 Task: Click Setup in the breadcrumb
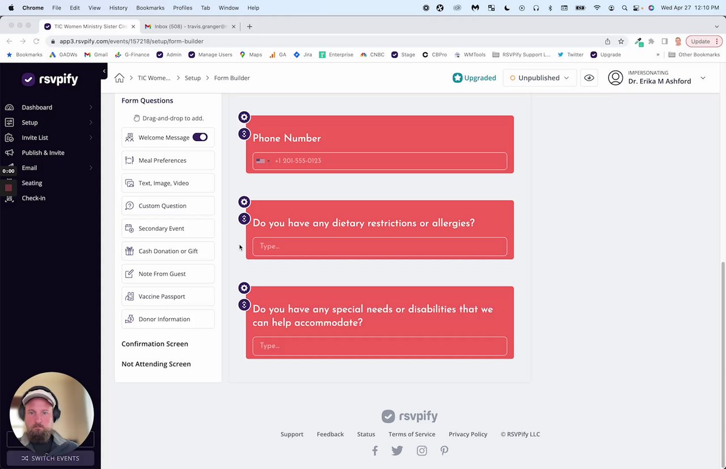(193, 78)
